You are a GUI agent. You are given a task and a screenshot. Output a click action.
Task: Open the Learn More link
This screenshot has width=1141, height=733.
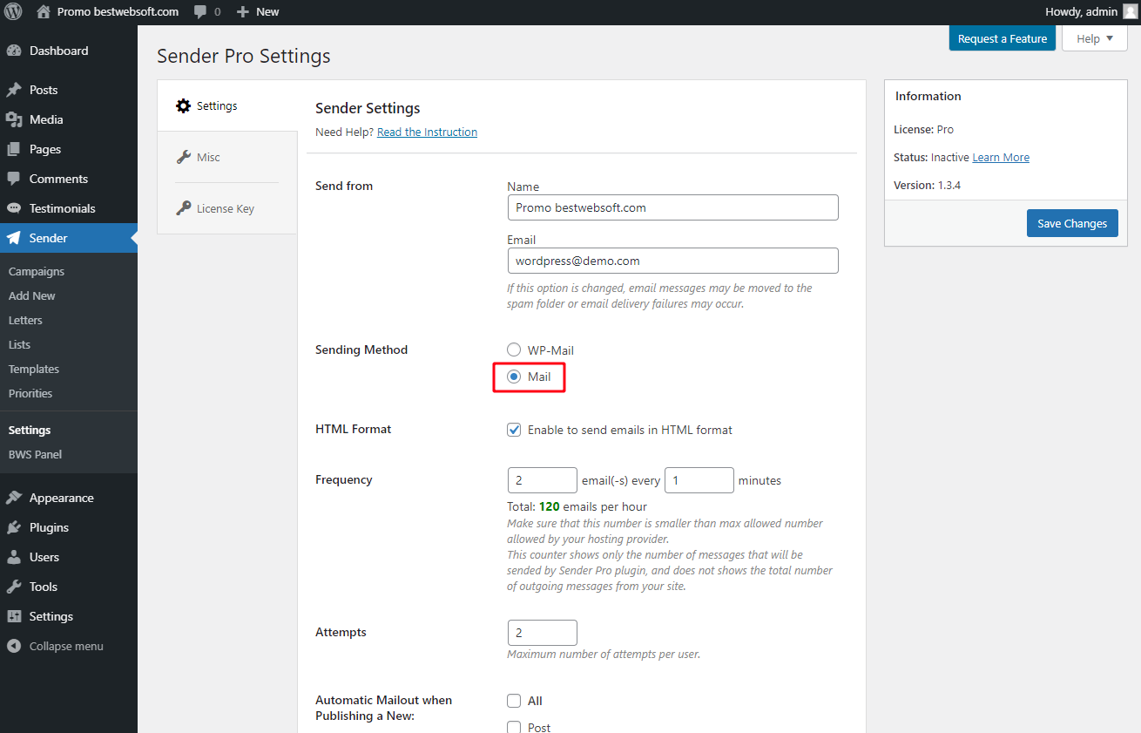pyautogui.click(x=1001, y=158)
